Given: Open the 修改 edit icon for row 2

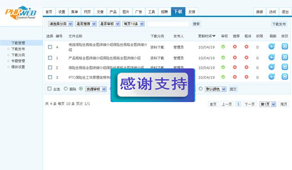Looking at the screenshot, I should click(285, 67).
